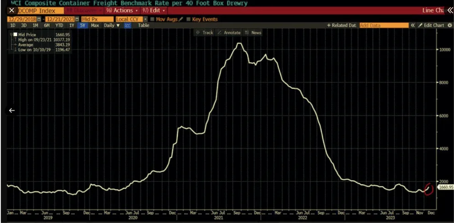Image resolution: width=454 pixels, height=223 pixels.
Task: Select the 5Y time range
Action: [83, 25]
